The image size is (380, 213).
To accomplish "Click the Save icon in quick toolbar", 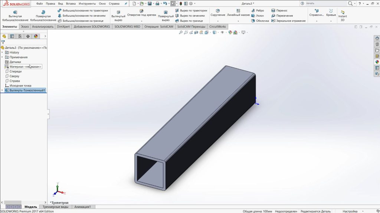I will click(x=150, y=4).
